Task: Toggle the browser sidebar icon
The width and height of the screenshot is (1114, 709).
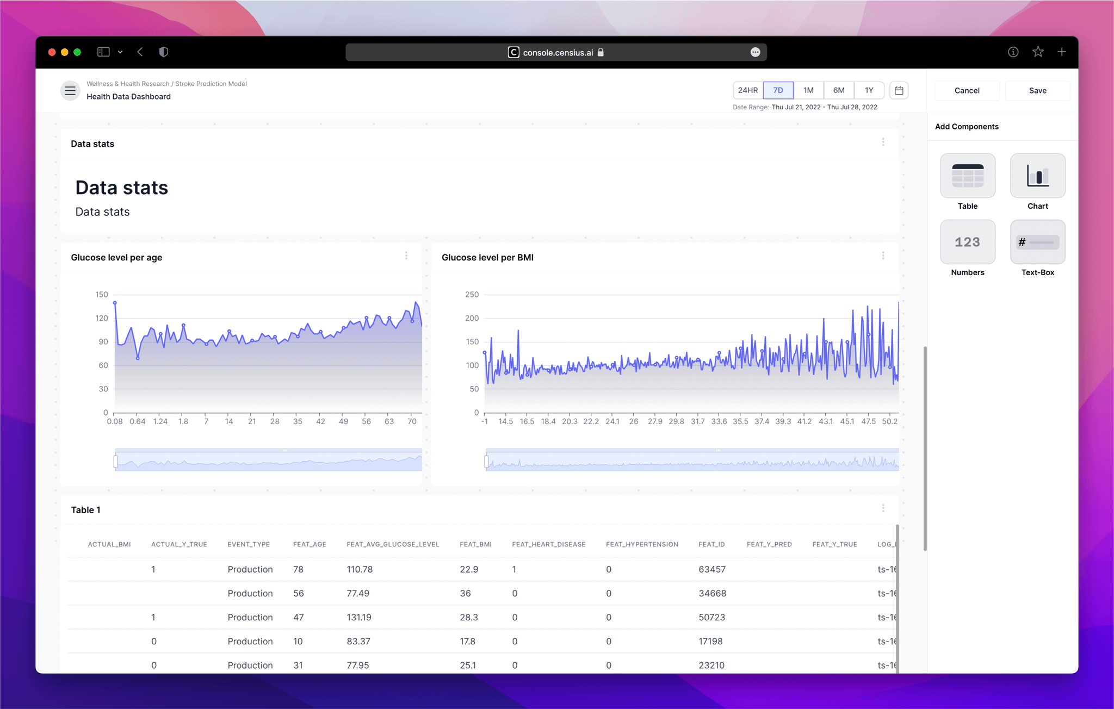Action: pos(103,52)
